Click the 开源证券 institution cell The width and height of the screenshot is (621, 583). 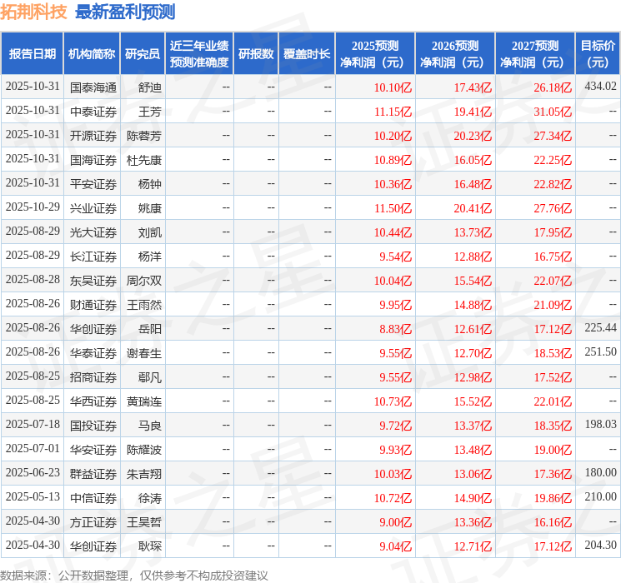tap(93, 136)
